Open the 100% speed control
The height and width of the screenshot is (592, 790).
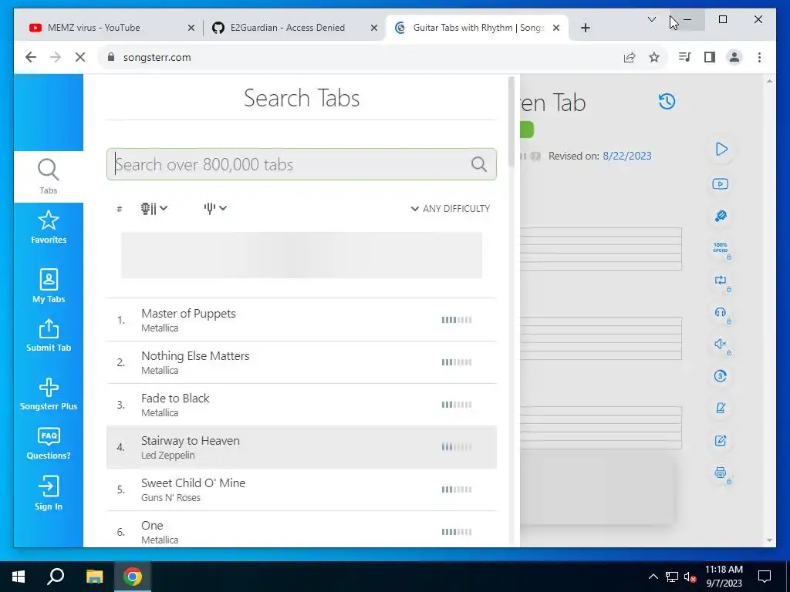point(721,249)
